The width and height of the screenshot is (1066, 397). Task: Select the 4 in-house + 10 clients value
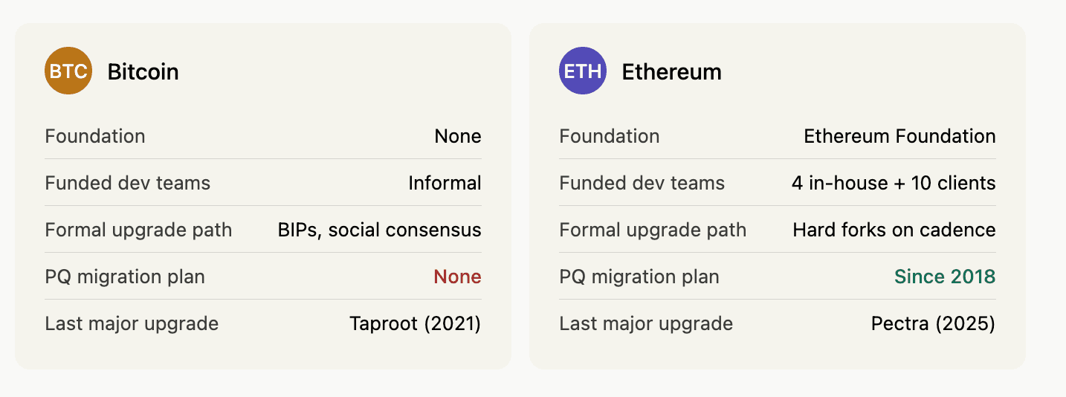point(893,183)
